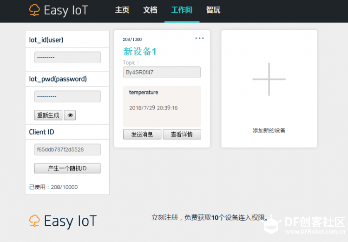Click the timestamp 2018/7/29 20:39:16
This screenshot has height=242, width=348.
(153, 108)
